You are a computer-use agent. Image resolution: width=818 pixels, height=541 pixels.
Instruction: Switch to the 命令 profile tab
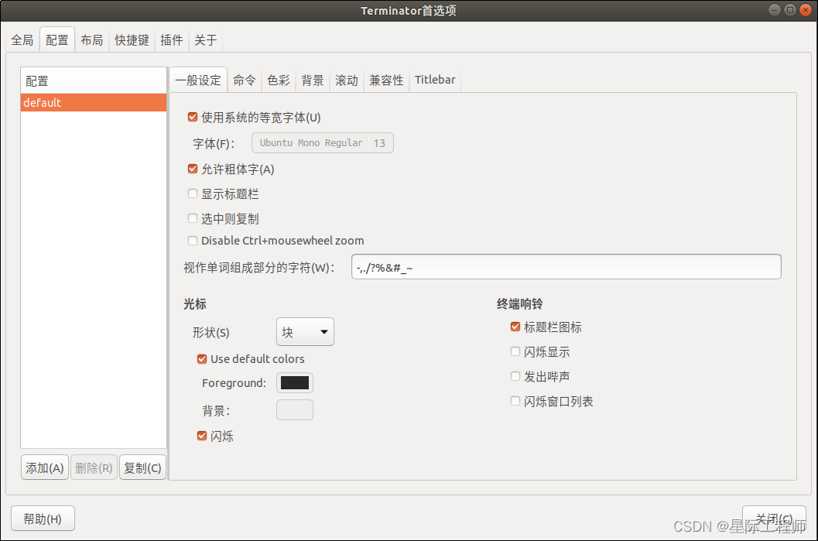click(x=244, y=80)
